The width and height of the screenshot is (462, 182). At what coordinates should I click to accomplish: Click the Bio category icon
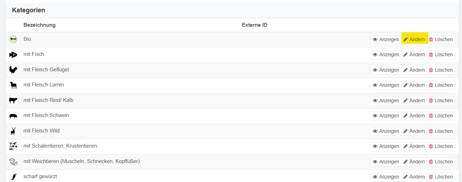[13, 39]
